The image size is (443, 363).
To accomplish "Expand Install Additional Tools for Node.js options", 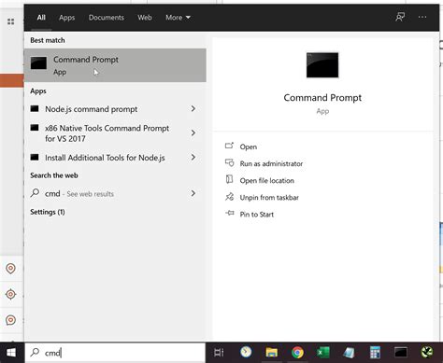I will [193, 157].
